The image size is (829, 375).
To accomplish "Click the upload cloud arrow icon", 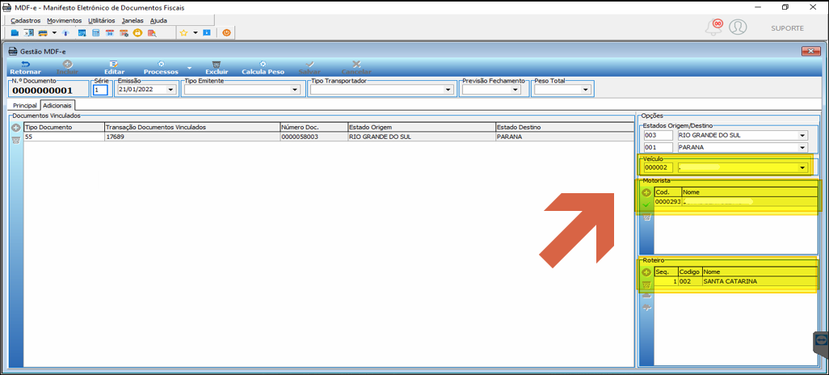I will click(66, 33).
